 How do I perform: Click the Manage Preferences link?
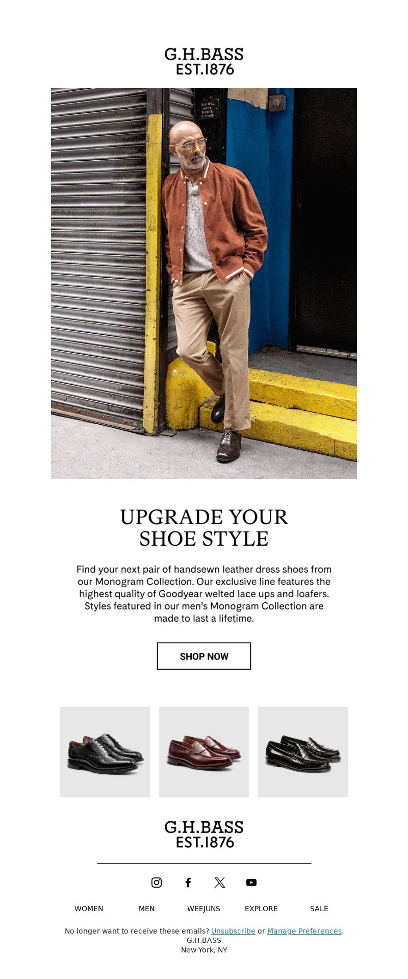[x=304, y=931]
